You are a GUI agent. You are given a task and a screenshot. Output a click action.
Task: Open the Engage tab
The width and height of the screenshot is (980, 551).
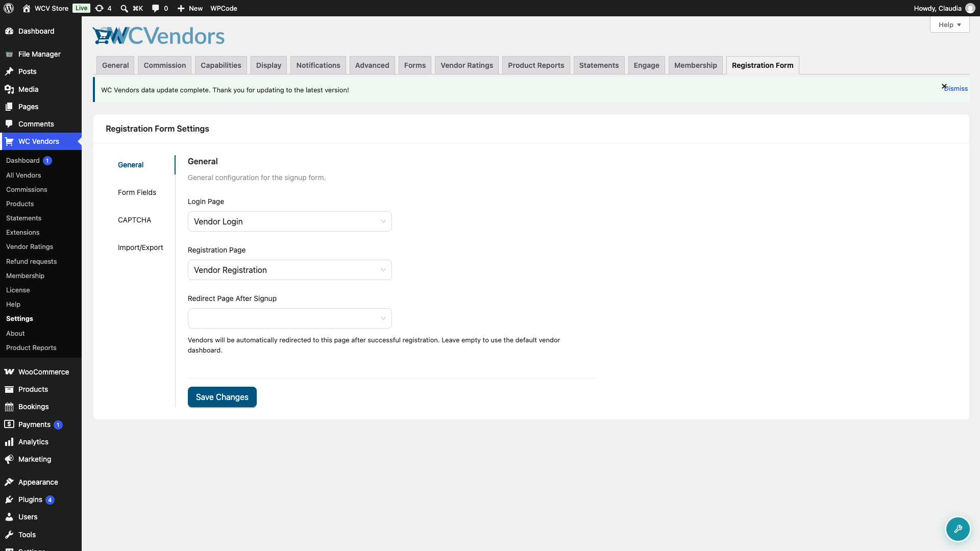pyautogui.click(x=646, y=65)
